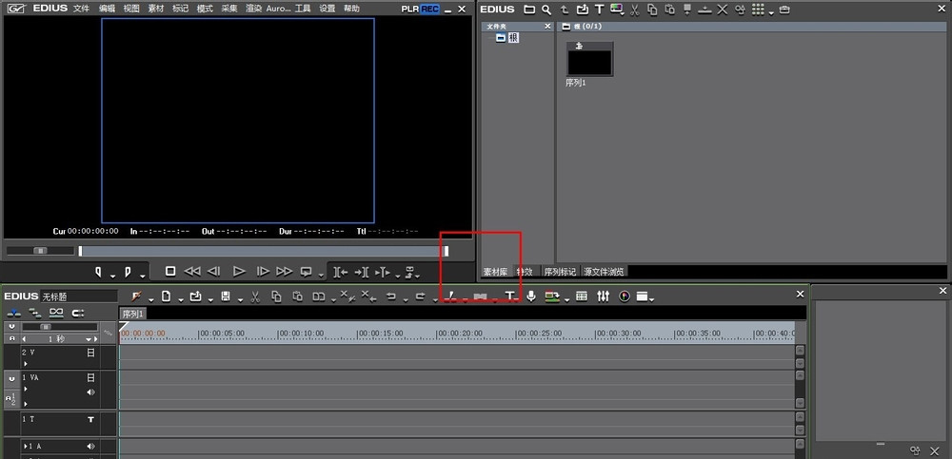Open the audio mixer icon in timeline toolbar
Screen dimensions: 952x459
tap(603, 296)
